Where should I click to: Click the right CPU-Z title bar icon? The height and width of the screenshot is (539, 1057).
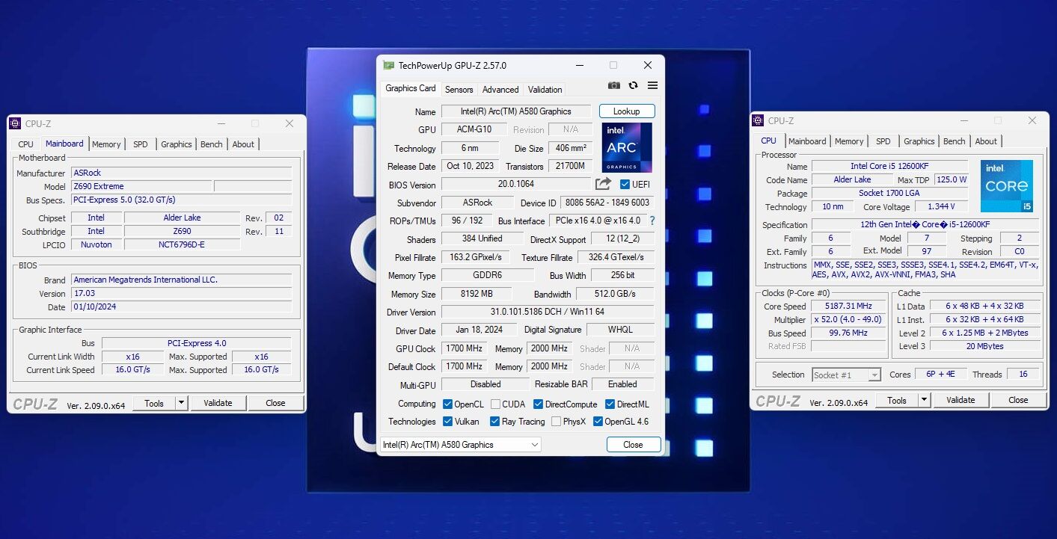click(758, 120)
